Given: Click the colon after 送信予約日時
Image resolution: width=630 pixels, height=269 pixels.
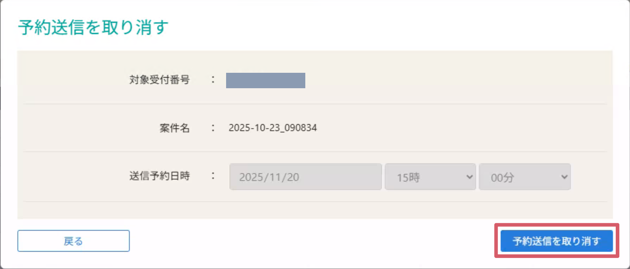Looking at the screenshot, I should [213, 176].
